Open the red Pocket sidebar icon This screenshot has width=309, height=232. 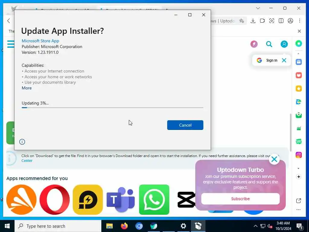(298, 75)
